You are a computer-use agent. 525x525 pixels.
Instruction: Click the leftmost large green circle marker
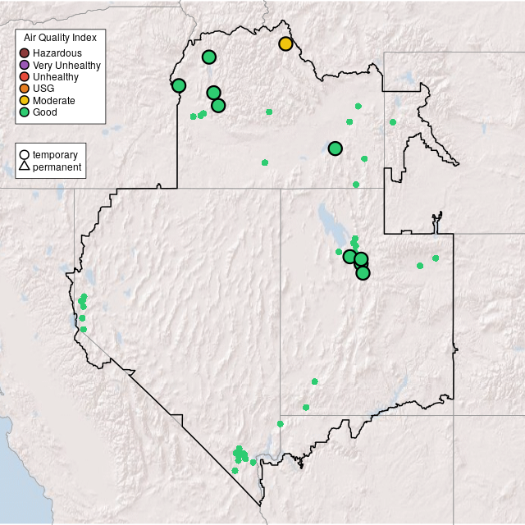pyautogui.click(x=179, y=85)
